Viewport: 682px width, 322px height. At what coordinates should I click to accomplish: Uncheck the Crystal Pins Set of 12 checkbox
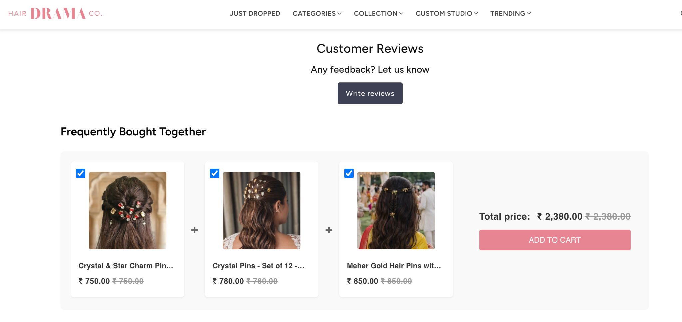215,173
